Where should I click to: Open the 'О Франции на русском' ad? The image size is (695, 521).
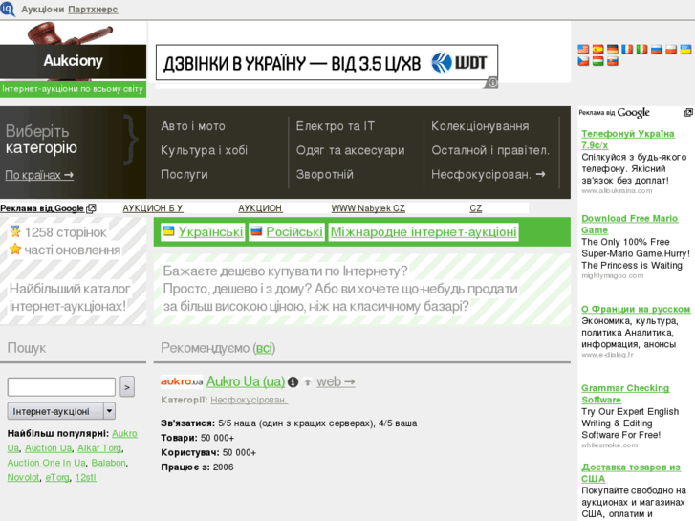point(636,309)
